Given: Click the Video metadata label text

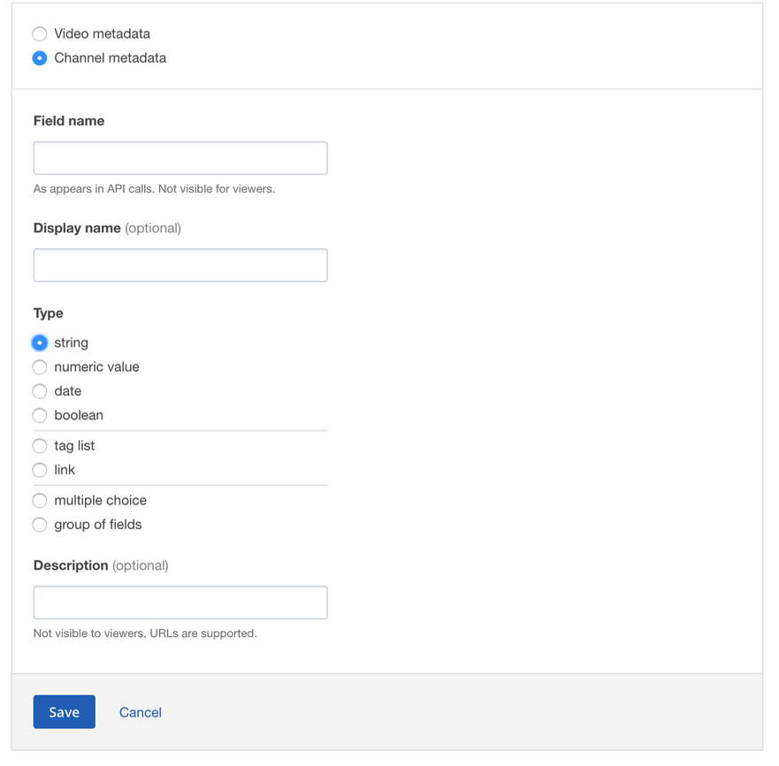Looking at the screenshot, I should 102,34.
